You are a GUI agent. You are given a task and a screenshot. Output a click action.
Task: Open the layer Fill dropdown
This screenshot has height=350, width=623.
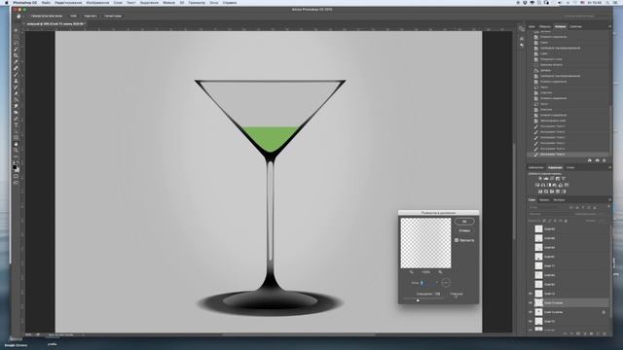(602, 221)
